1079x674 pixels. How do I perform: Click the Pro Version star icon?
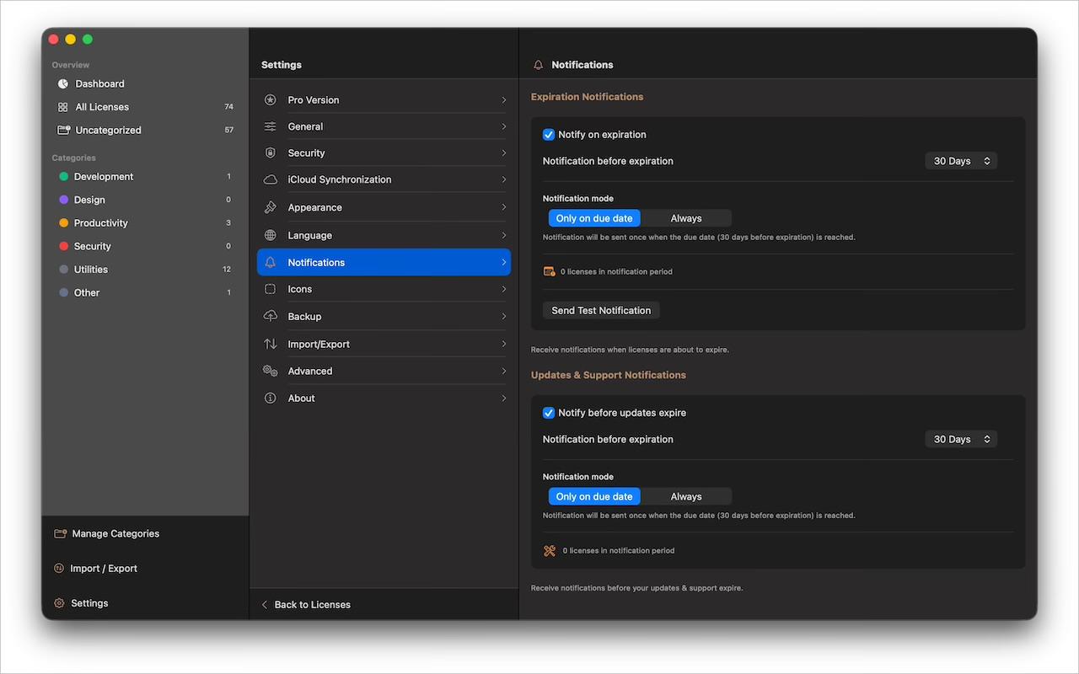coord(271,100)
